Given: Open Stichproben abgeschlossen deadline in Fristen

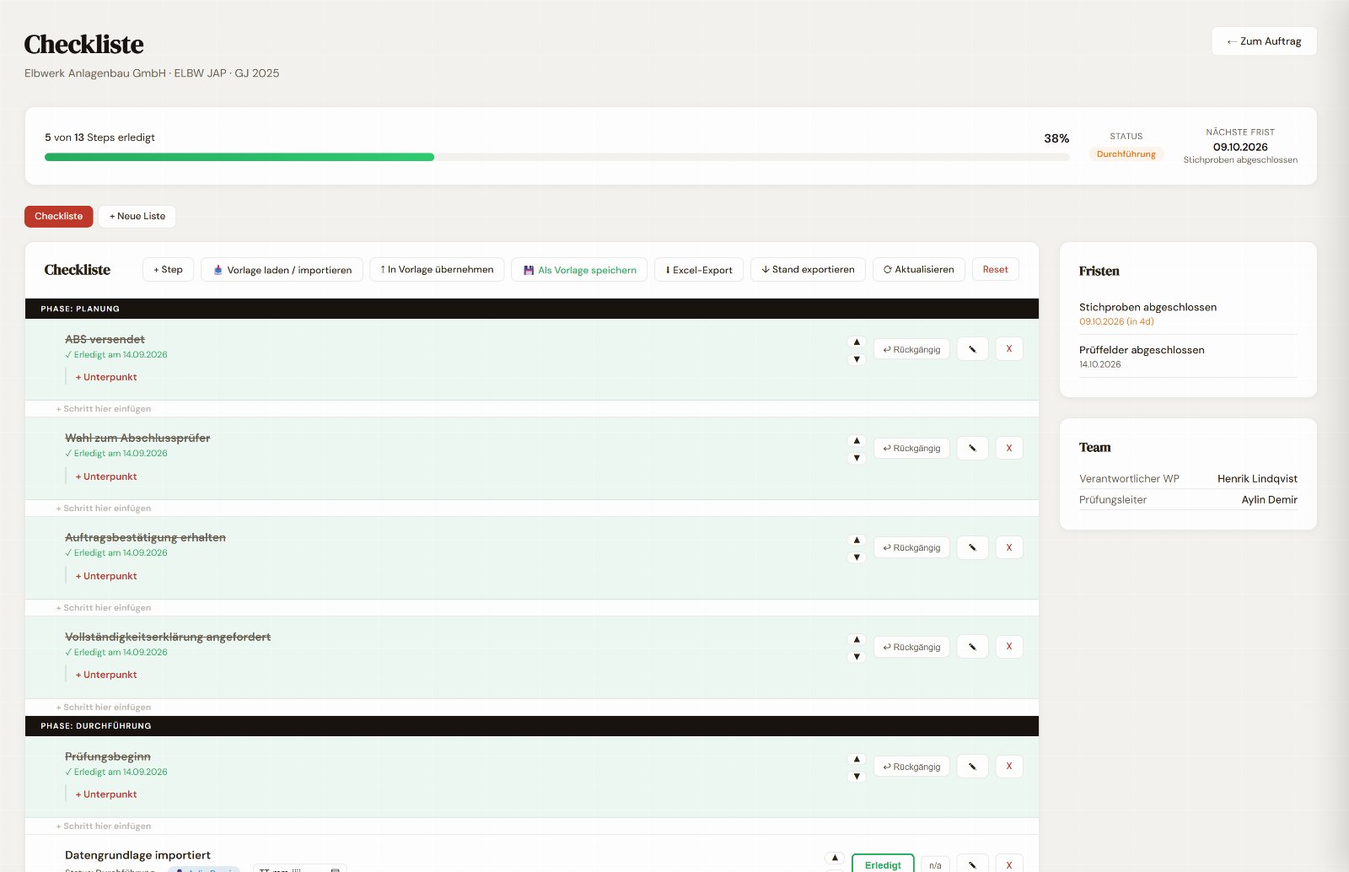Looking at the screenshot, I should click(1188, 314).
